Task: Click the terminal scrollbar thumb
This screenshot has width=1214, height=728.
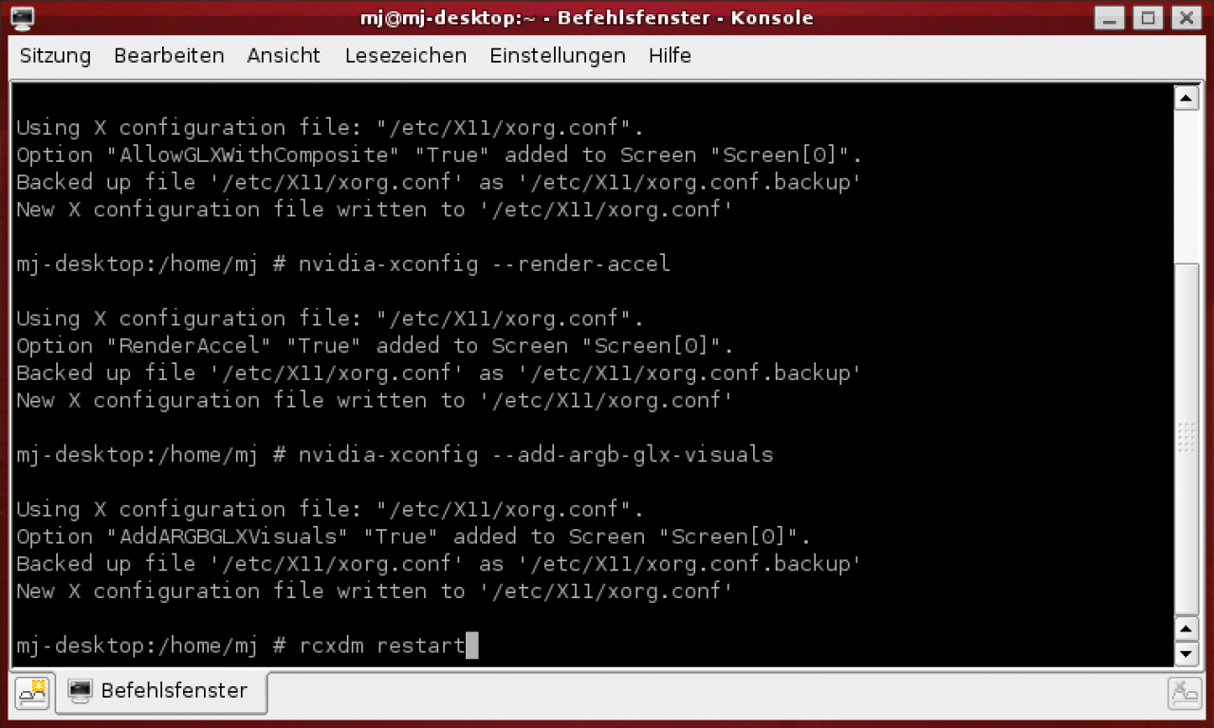Action: (x=1186, y=439)
